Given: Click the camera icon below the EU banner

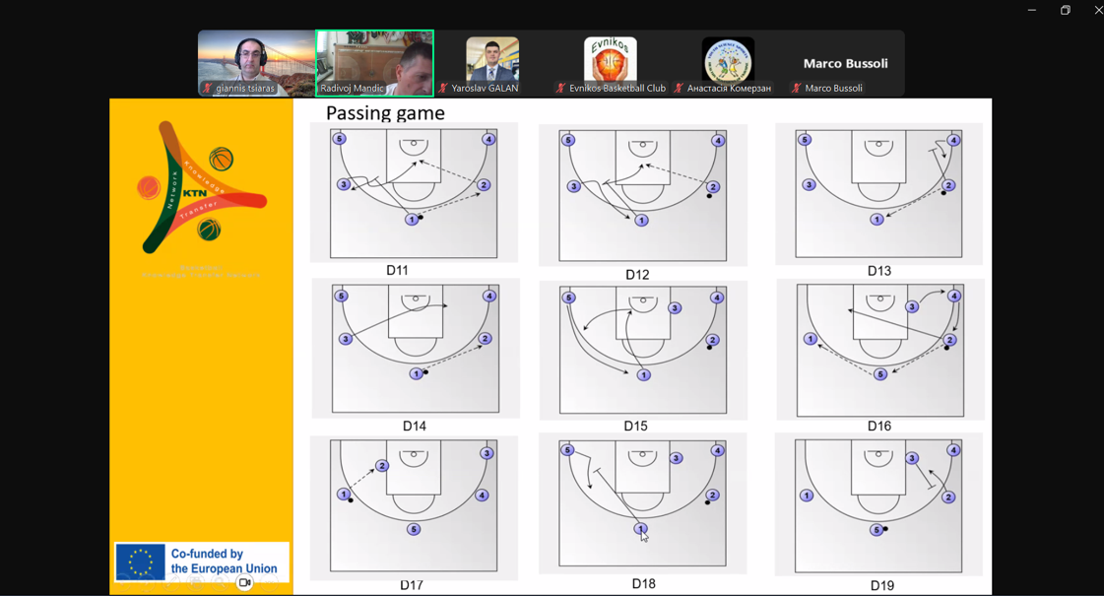Looking at the screenshot, I should pyautogui.click(x=244, y=583).
